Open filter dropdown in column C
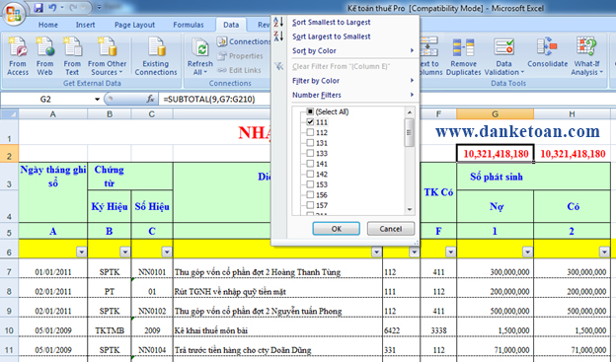The width and height of the screenshot is (616, 362). (x=167, y=252)
